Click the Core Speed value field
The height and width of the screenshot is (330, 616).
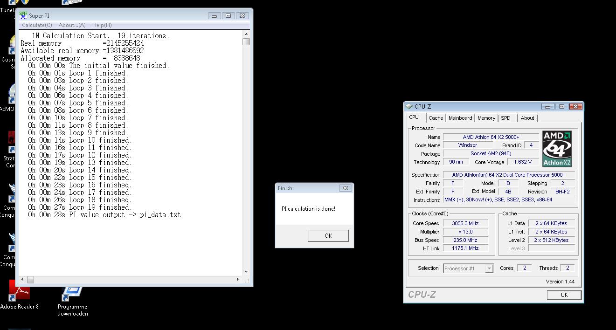click(x=465, y=223)
